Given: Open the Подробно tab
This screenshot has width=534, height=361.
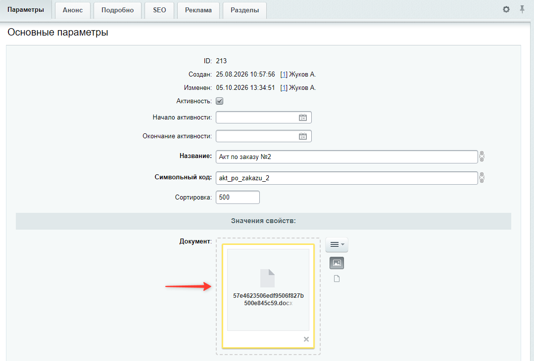Looking at the screenshot, I should 117,10.
